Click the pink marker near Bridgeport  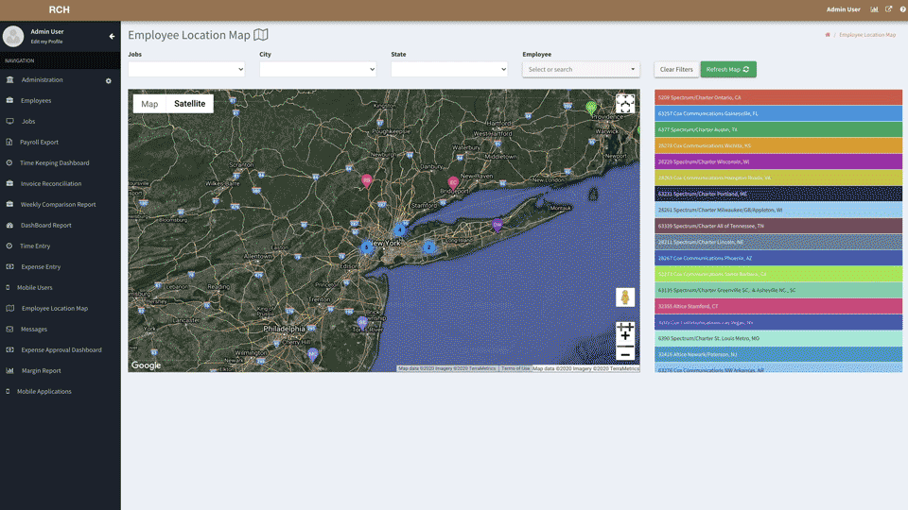click(453, 184)
